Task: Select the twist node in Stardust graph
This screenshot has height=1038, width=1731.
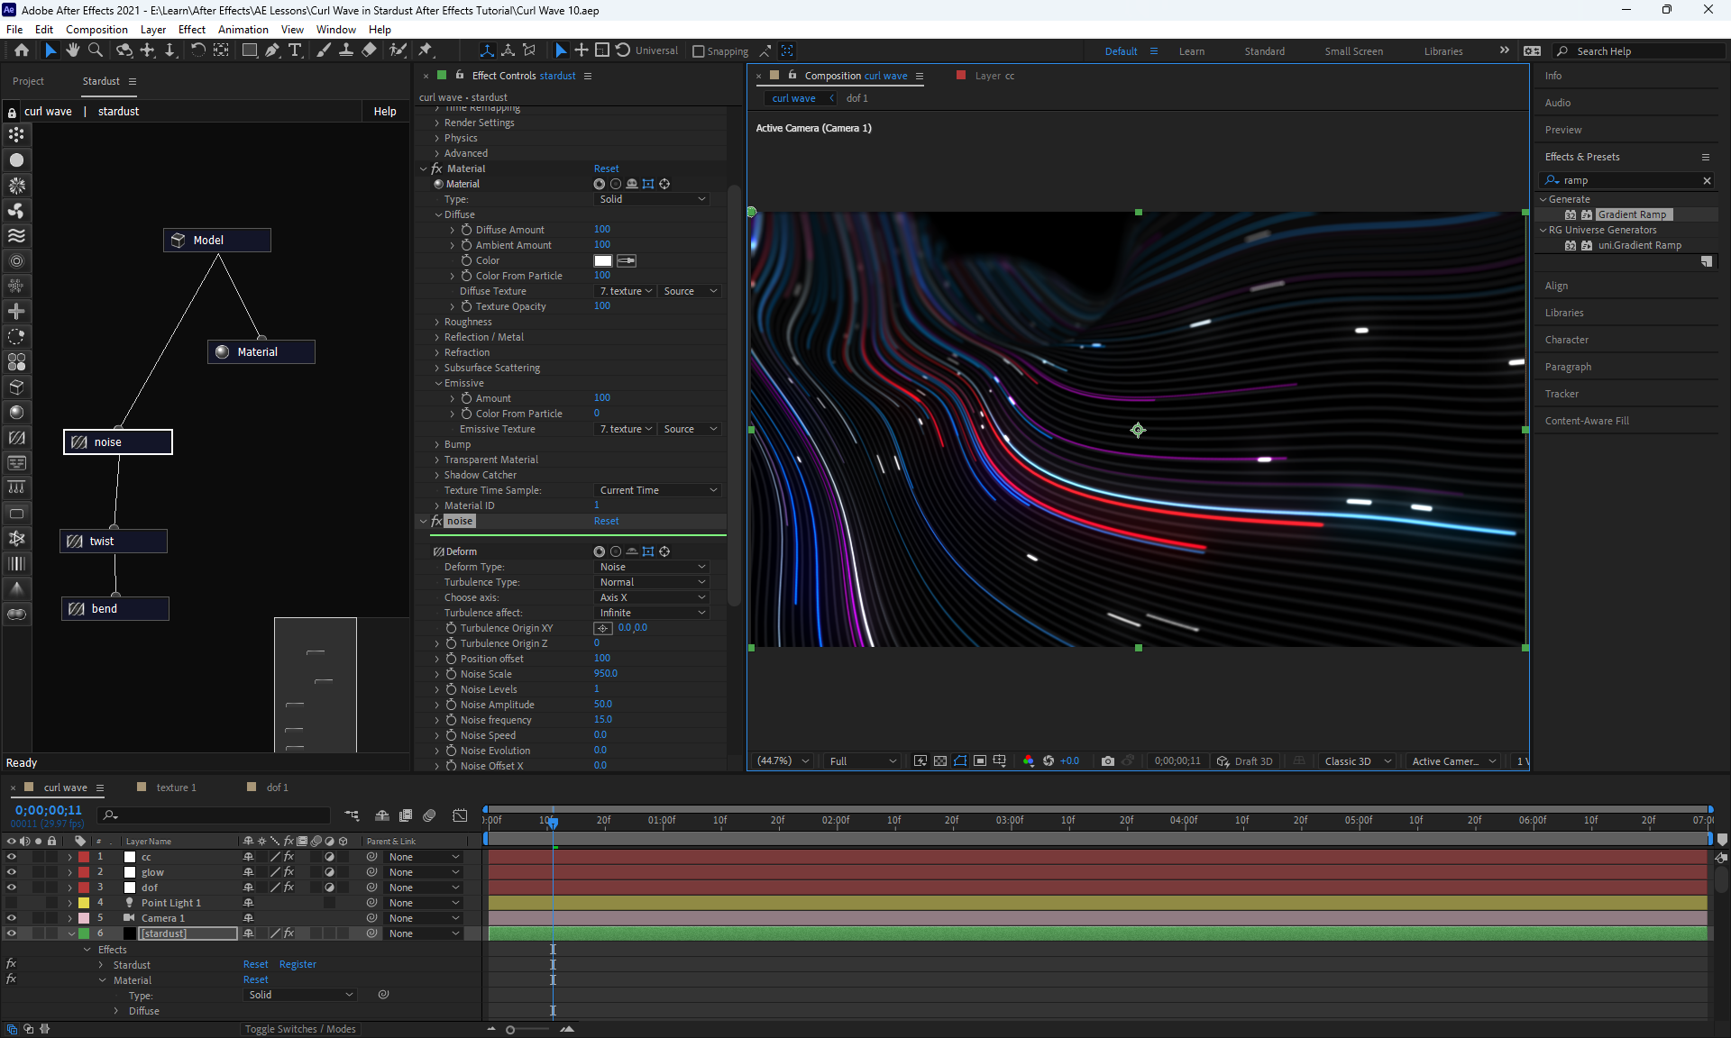Action: coord(114,542)
